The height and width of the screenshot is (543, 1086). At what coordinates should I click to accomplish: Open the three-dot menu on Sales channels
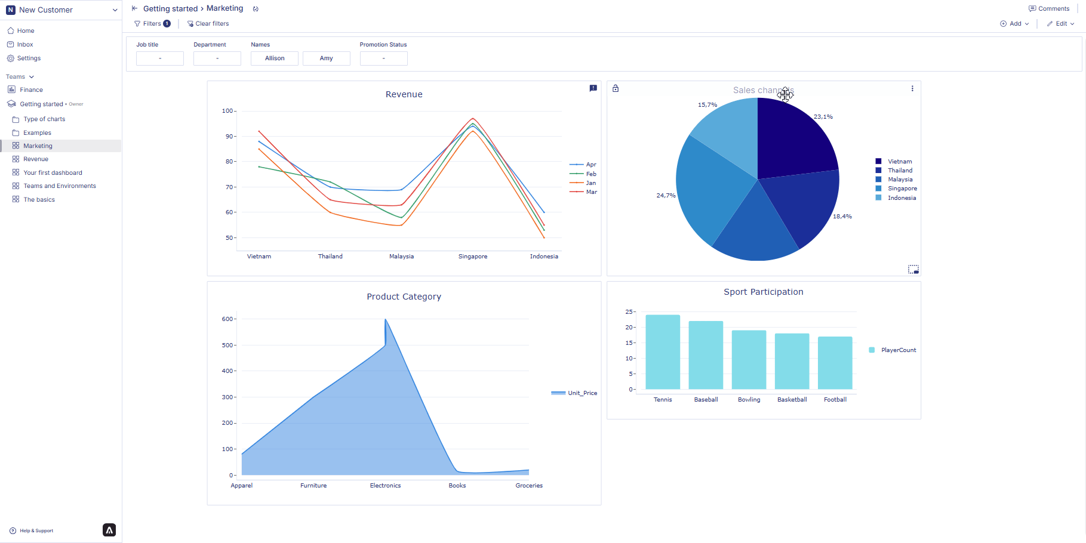point(912,88)
